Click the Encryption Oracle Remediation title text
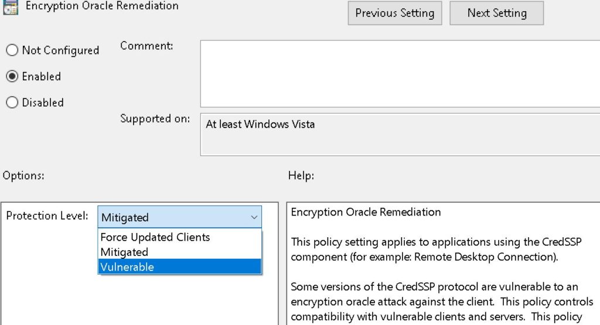Viewport: 600px width, 325px height. click(102, 6)
